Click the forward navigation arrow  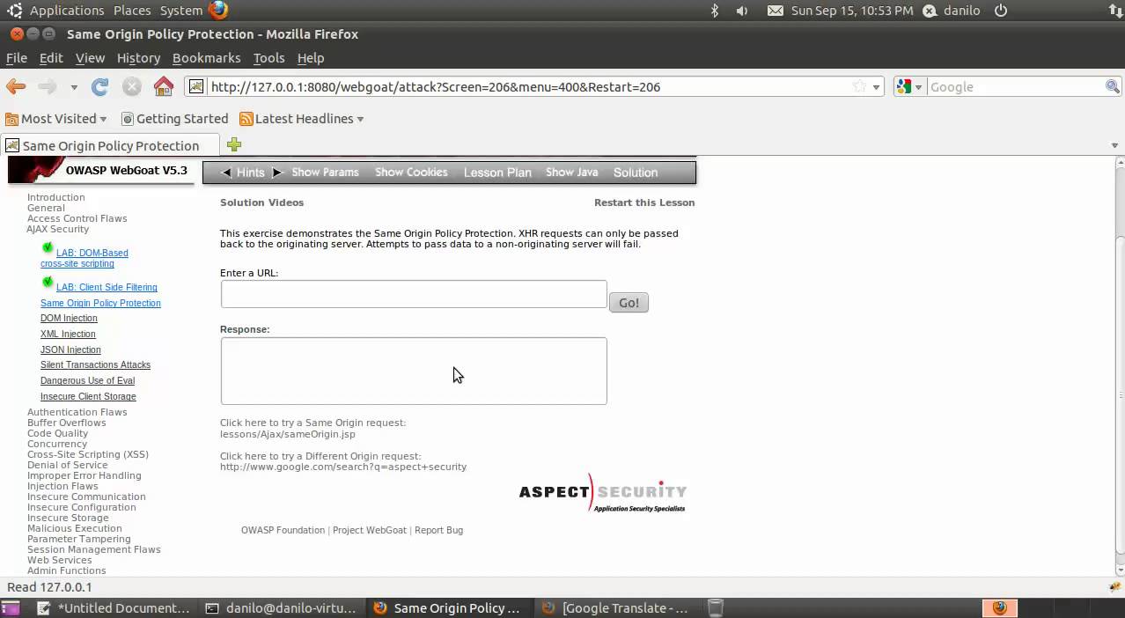[x=48, y=86]
